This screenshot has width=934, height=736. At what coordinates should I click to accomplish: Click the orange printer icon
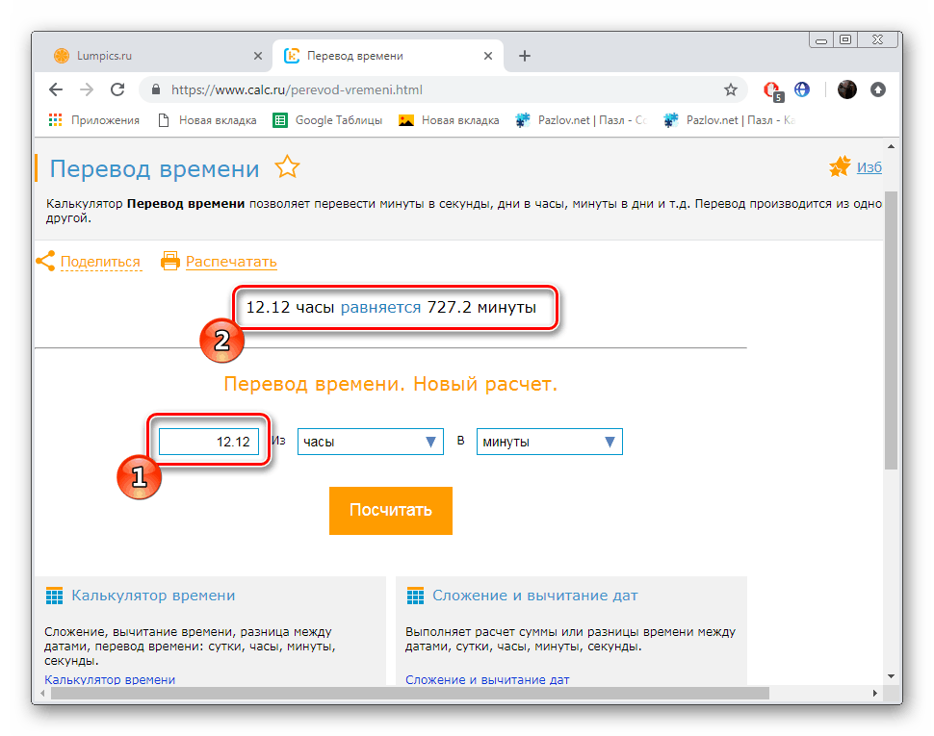tap(170, 261)
